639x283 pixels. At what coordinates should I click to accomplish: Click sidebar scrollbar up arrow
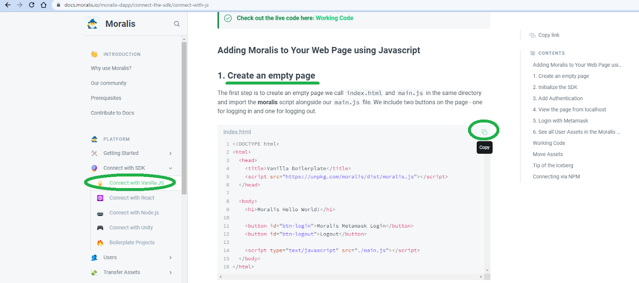[x=184, y=39]
